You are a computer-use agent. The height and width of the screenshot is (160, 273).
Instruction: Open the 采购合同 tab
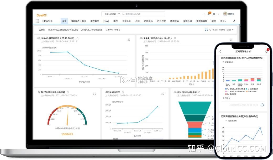click(x=187, y=21)
